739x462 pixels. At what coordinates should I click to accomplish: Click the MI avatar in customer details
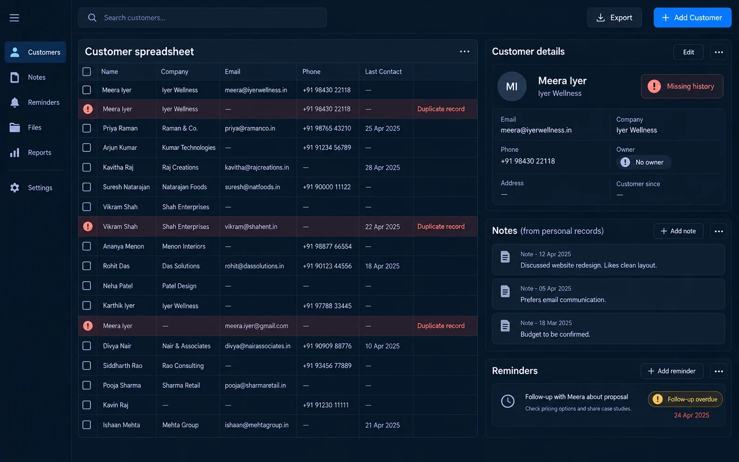[512, 87]
